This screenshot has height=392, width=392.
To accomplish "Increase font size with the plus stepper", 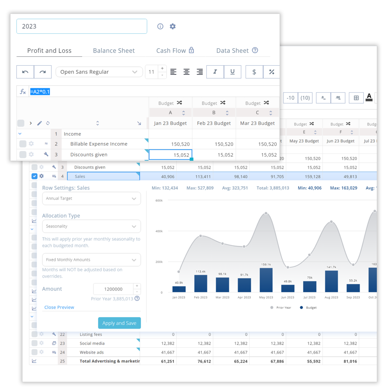I will tap(162, 68).
